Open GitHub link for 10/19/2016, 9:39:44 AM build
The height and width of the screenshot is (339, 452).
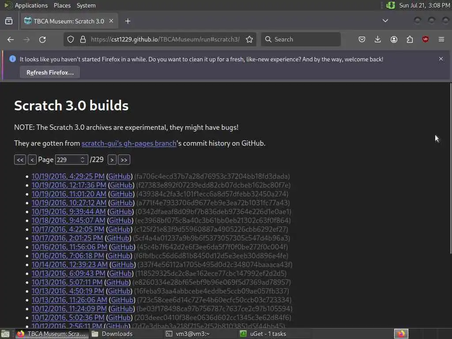click(121, 211)
